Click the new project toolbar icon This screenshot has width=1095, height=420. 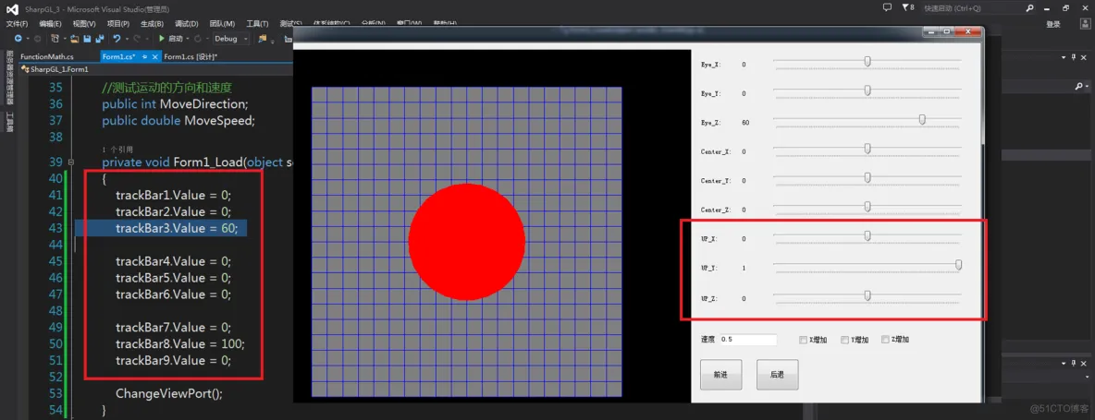click(x=55, y=39)
